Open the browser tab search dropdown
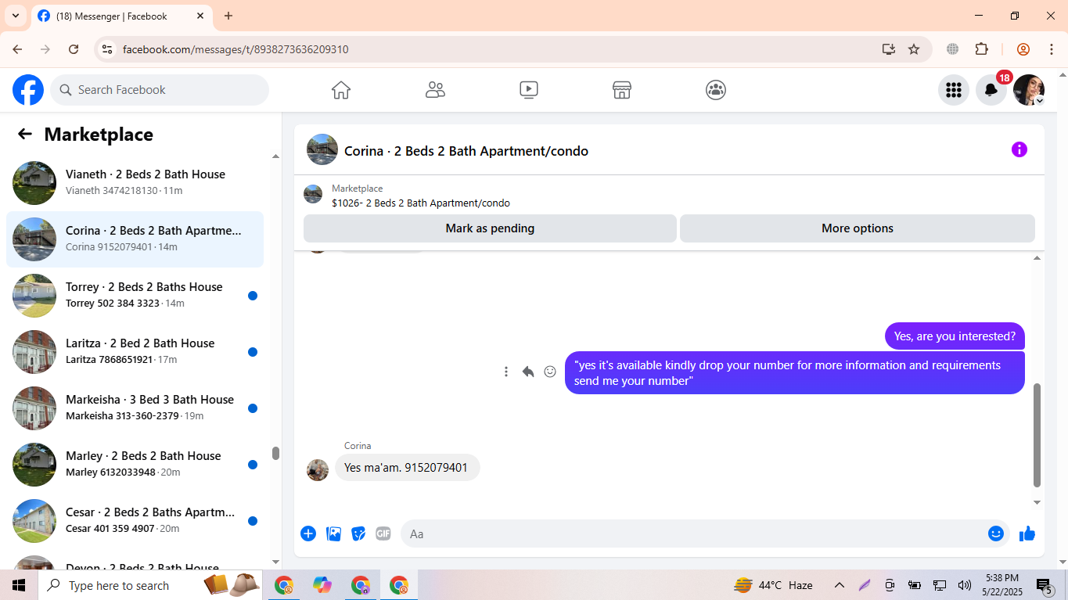 pos(15,16)
